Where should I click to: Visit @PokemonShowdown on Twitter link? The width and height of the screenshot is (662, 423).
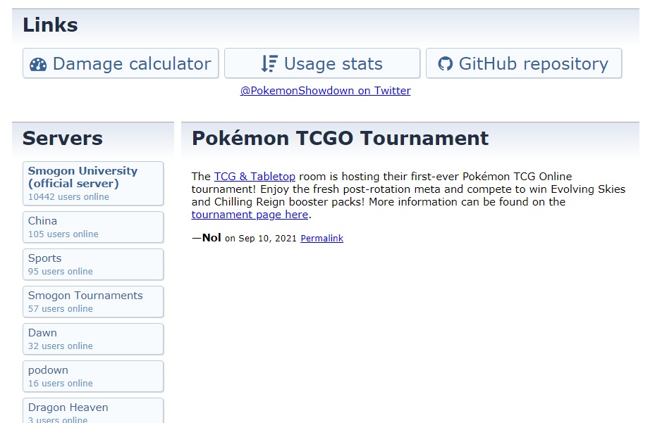click(x=326, y=91)
